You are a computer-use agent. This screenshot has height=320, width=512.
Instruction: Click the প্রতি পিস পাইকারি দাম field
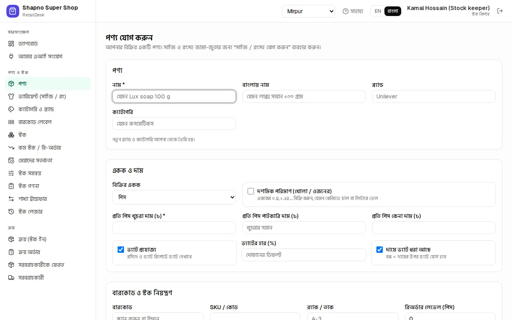(304, 228)
